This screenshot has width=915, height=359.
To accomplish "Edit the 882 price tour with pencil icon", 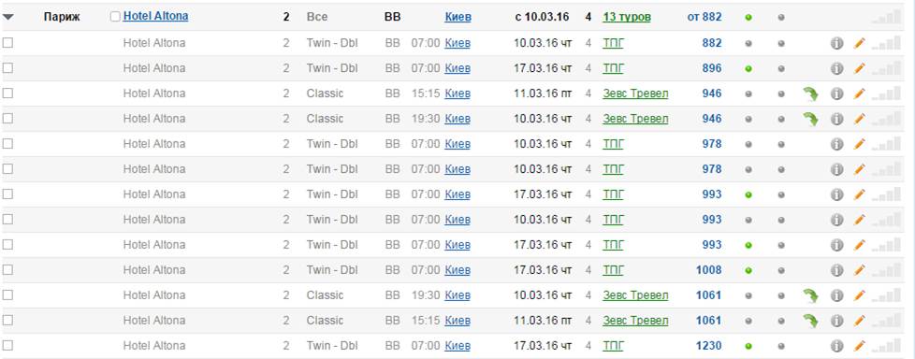I will point(859,43).
